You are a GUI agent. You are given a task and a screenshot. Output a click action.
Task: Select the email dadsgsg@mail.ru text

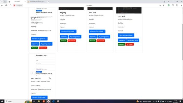tap(37, 23)
